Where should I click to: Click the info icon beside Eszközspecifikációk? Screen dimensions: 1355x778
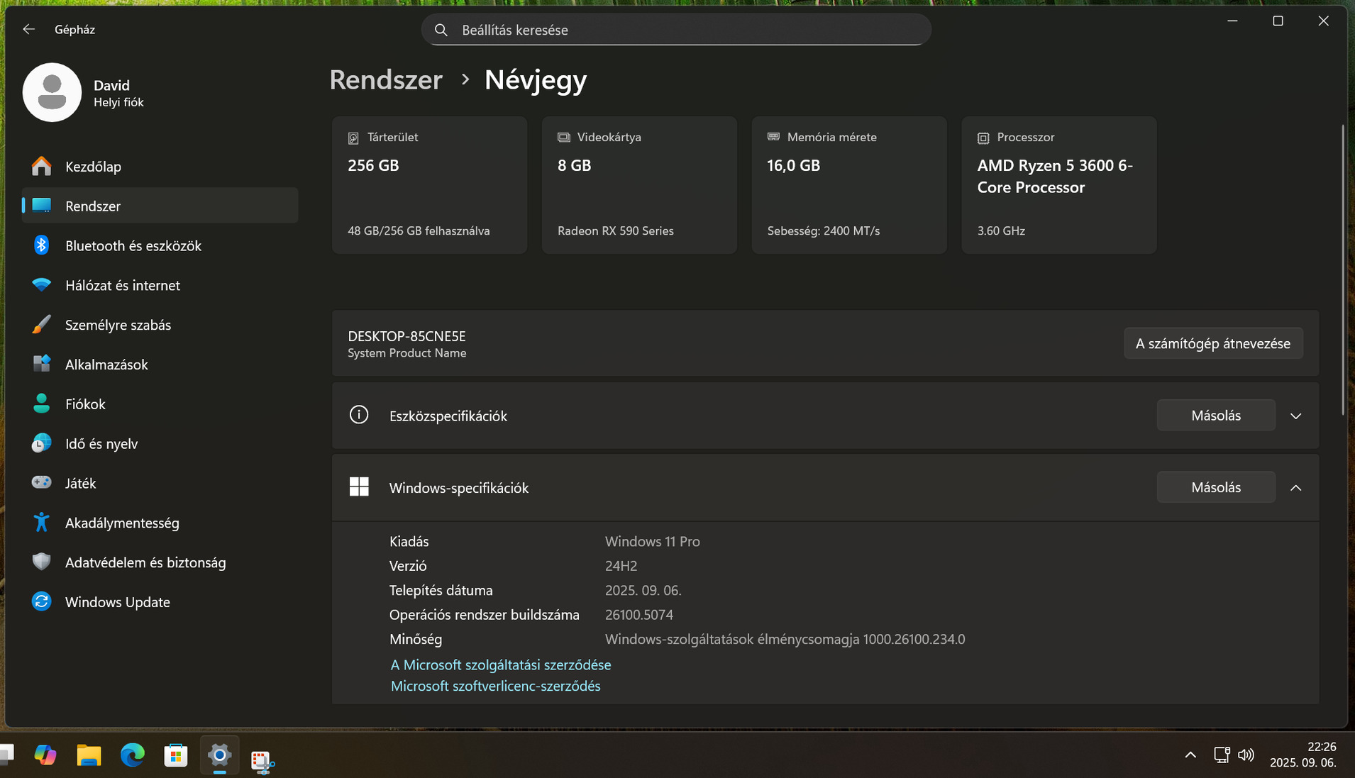tap(359, 415)
